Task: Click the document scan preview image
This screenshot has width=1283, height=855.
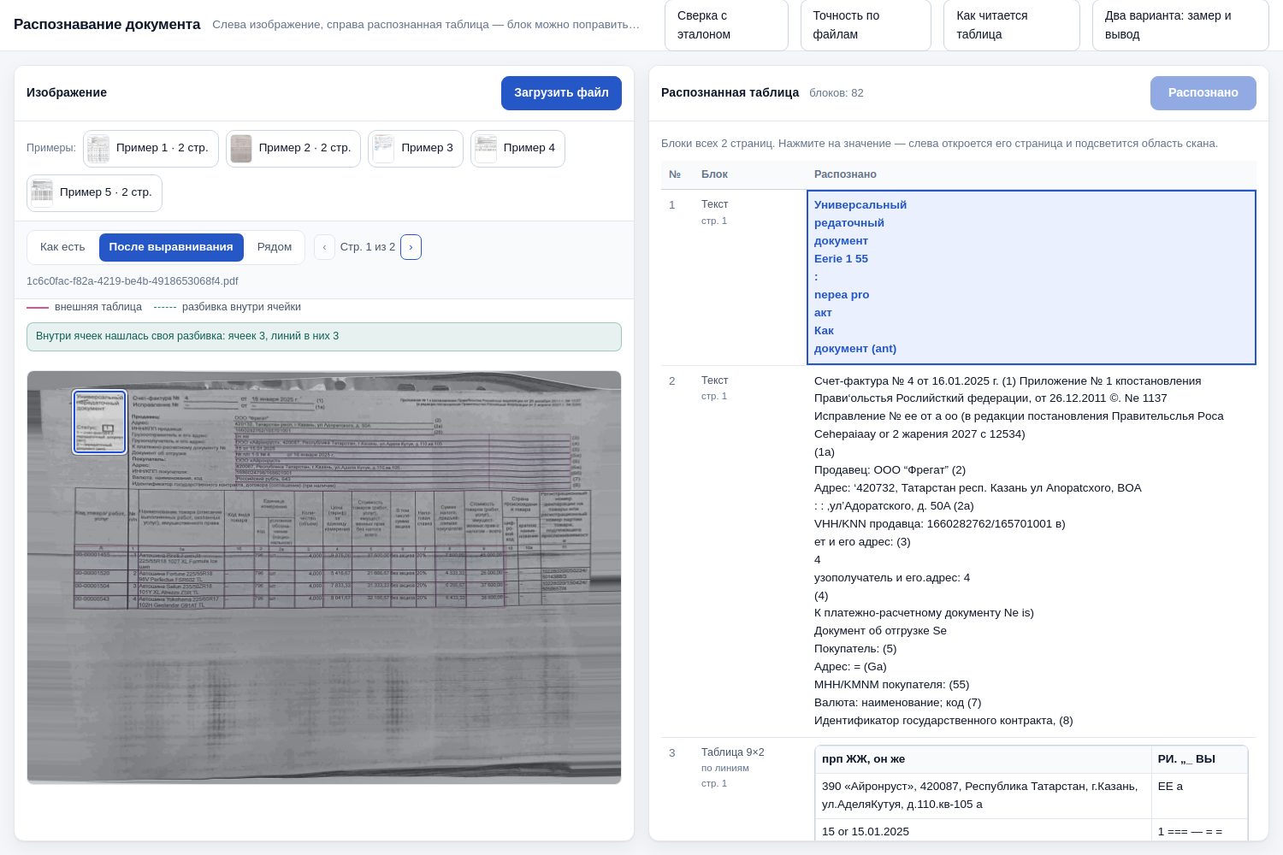Action: [x=324, y=577]
